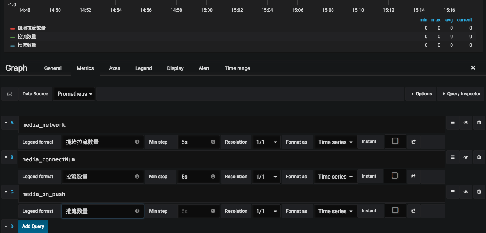This screenshot has width=486, height=233.
Task: Click the share link icon for query C
Action: (413, 211)
